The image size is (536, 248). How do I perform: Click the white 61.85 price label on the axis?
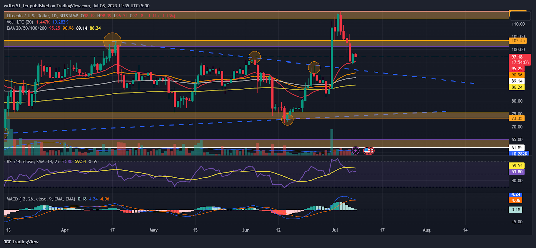click(x=517, y=148)
